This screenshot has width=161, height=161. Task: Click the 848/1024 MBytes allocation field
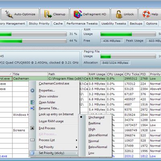(115, 63)
